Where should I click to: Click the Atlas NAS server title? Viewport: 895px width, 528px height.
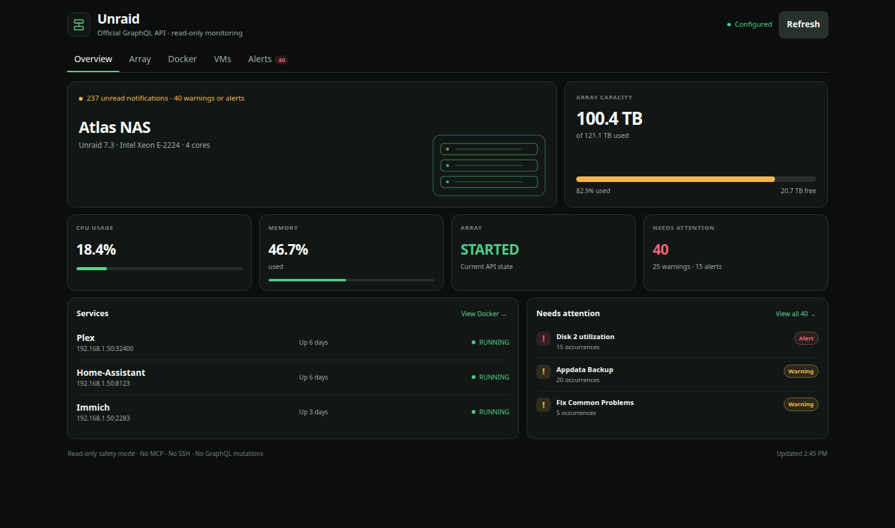point(114,127)
